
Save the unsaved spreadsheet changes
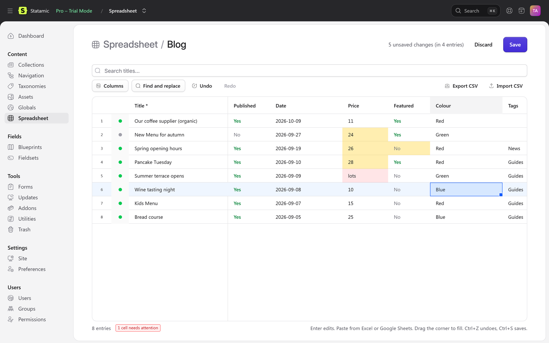[x=515, y=45]
